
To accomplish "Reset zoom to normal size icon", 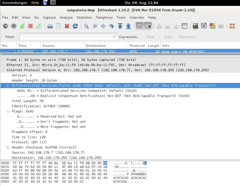I will (176, 26).
